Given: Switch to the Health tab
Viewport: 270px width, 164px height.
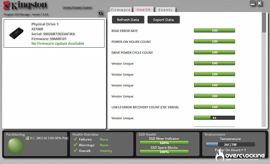Looking at the screenshot, I should (x=144, y=10).
